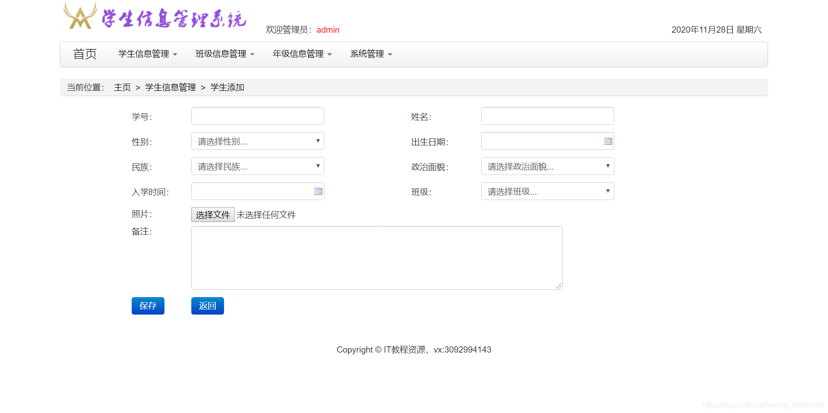The height and width of the screenshot is (413, 828).
Task: Go to 首页 in navigation bar
Action: (85, 54)
